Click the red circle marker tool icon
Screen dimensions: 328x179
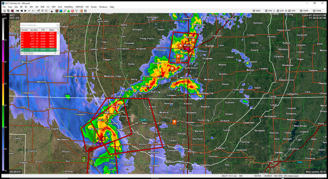72,11
